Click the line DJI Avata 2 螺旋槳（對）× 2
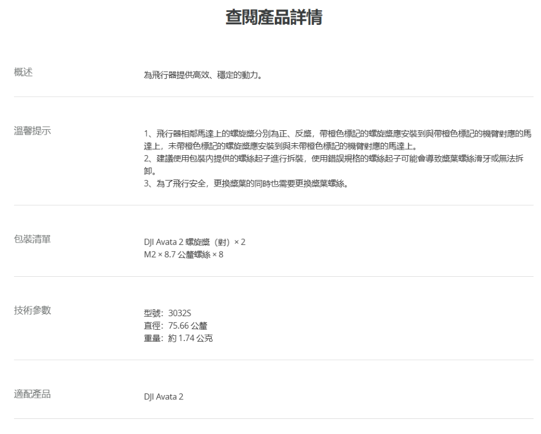The height and width of the screenshot is (434, 541). (x=195, y=242)
